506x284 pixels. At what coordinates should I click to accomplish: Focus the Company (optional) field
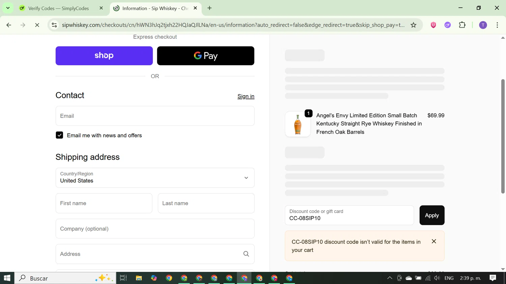155,229
